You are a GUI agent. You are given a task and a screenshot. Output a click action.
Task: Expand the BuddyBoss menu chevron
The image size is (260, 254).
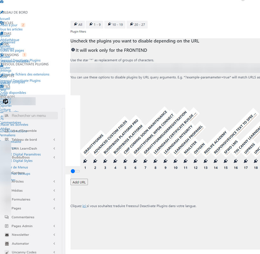click(54, 157)
